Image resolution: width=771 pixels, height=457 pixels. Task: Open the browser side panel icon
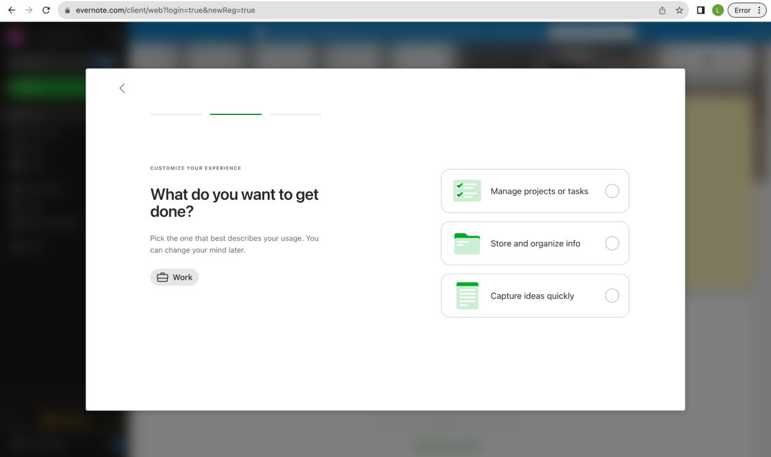[700, 10]
